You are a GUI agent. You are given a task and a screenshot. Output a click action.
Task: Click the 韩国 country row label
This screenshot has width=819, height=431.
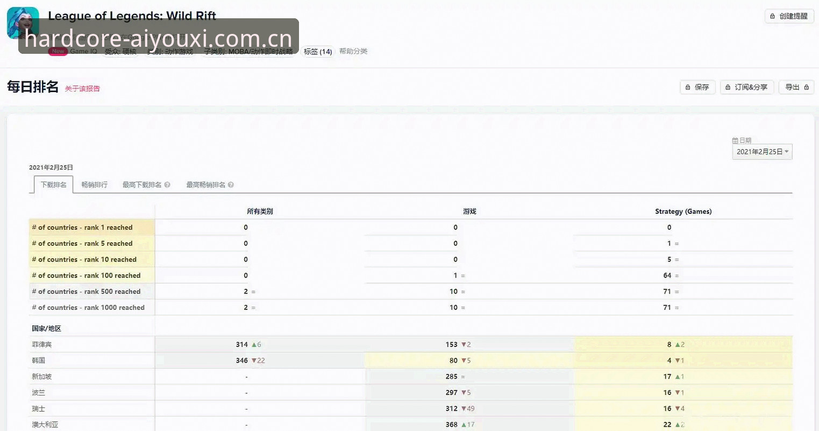pyautogui.click(x=39, y=361)
